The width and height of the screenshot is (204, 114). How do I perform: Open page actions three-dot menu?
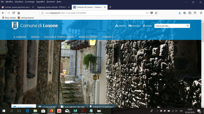tap(147, 13)
